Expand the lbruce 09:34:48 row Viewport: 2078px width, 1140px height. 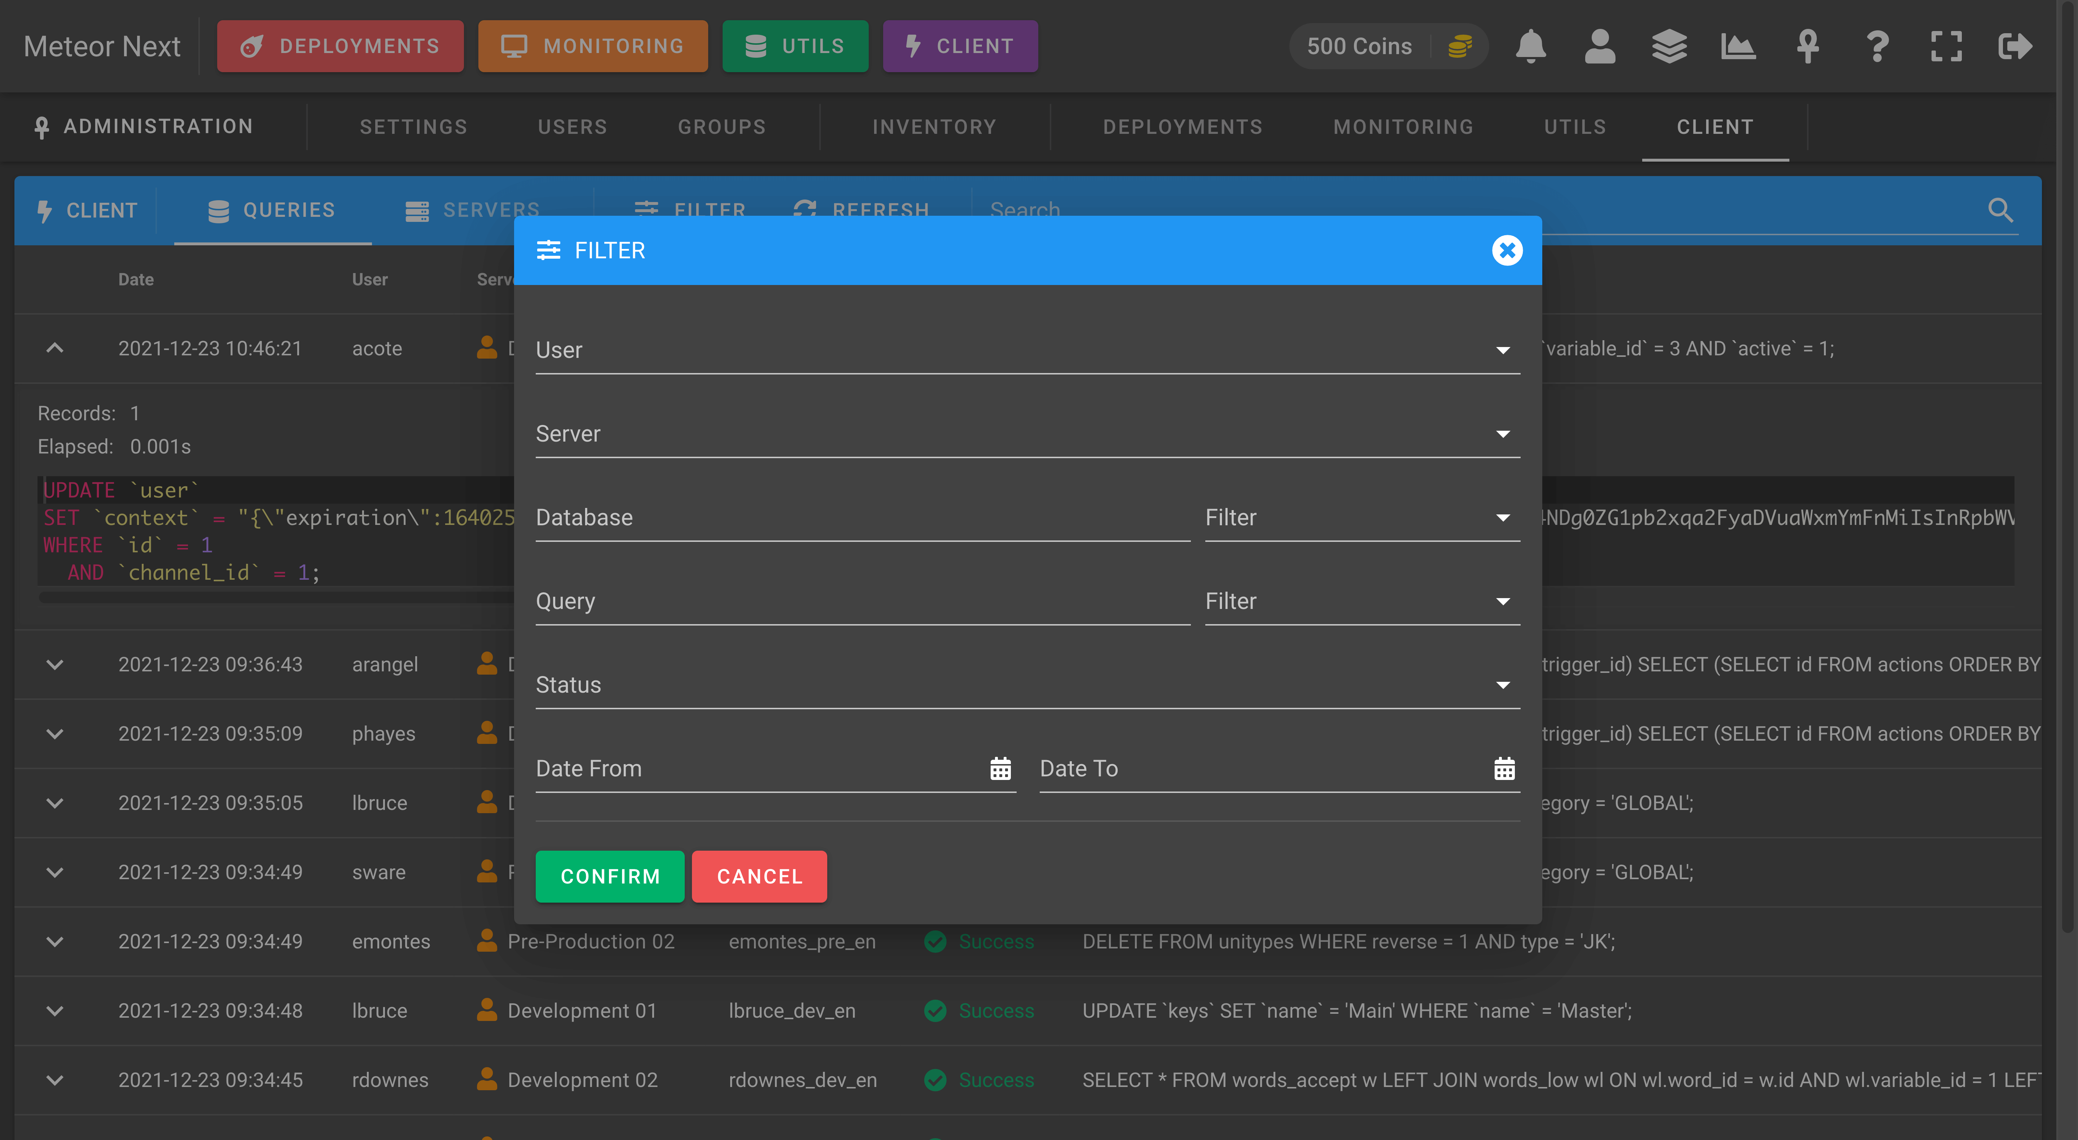(x=55, y=1012)
